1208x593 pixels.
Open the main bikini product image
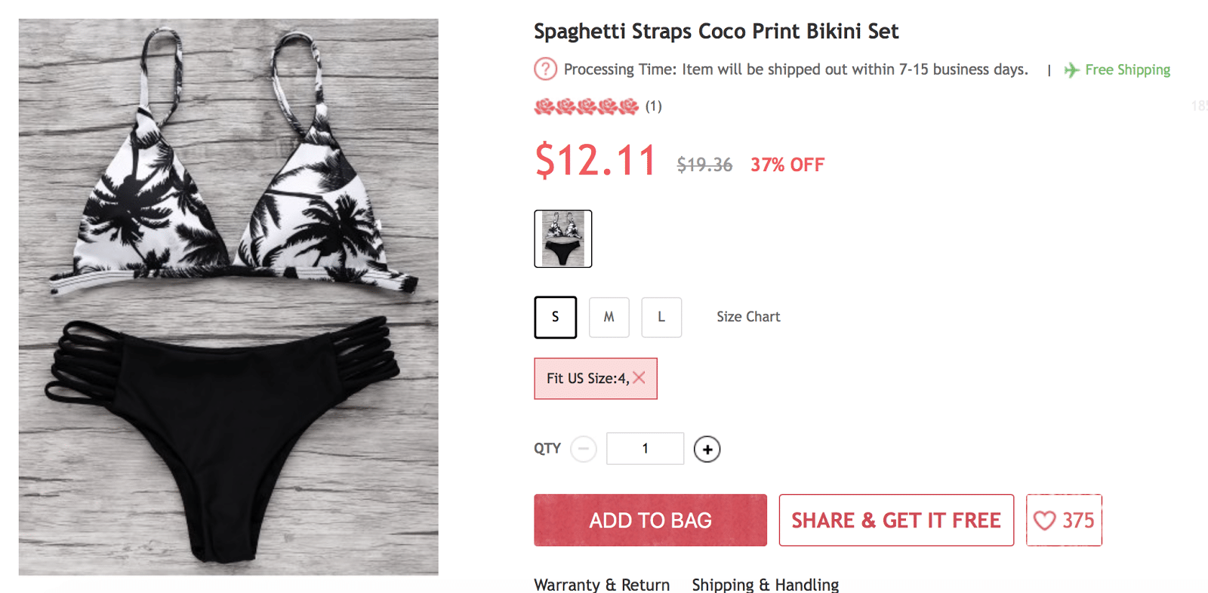228,296
